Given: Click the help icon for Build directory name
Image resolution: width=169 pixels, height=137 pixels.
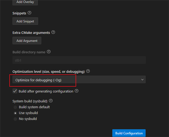Looking at the screenshot, I should [x=49, y=52].
